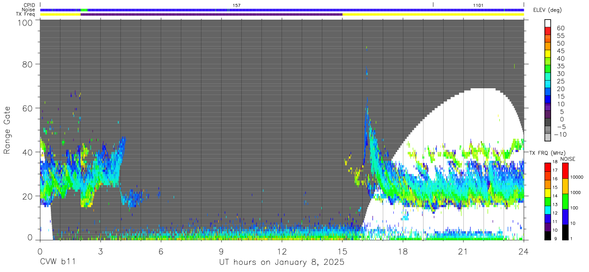Click the '−5' label on the ELEV scale
589x272 pixels.
coord(561,127)
